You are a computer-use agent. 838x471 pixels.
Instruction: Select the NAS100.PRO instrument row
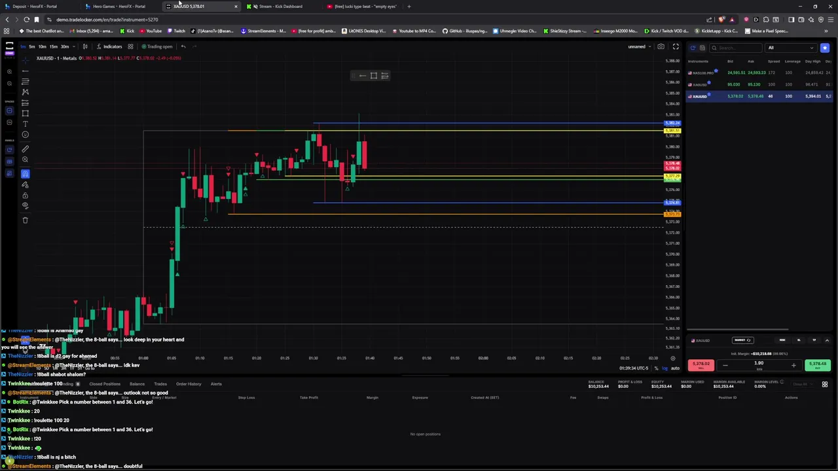759,73
